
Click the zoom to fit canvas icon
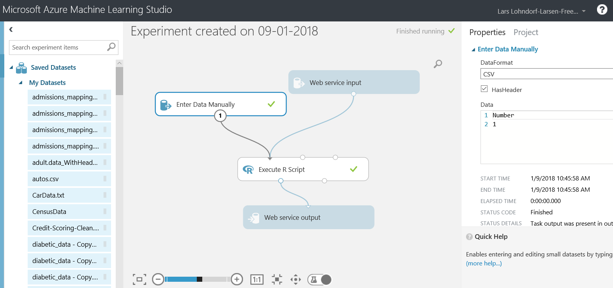140,279
